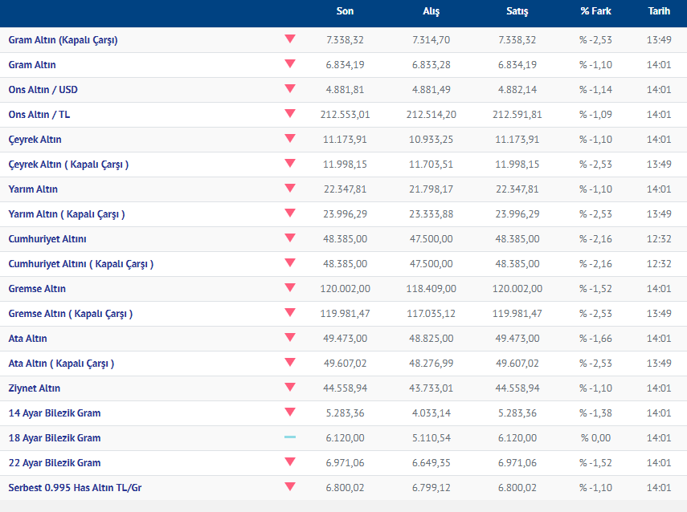
Task: Open the 22 Ayar Bilezik Gram link
Action: tap(55, 462)
